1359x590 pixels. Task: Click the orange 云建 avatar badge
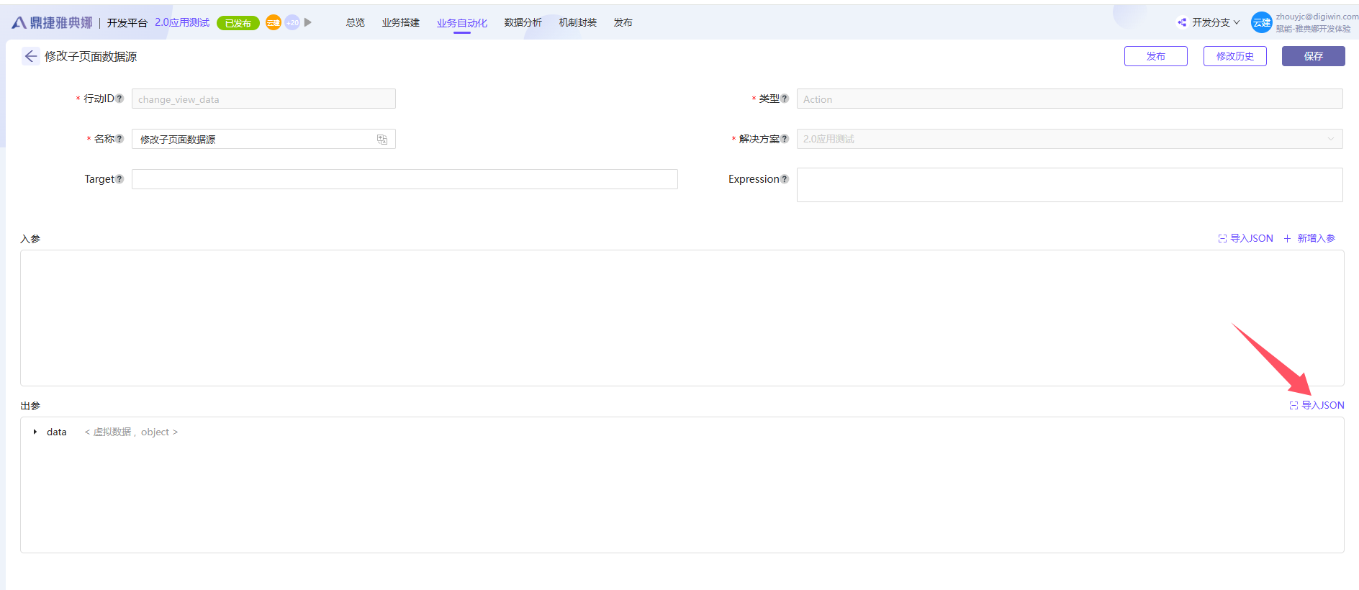274,22
